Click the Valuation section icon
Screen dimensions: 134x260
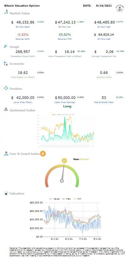(6, 193)
